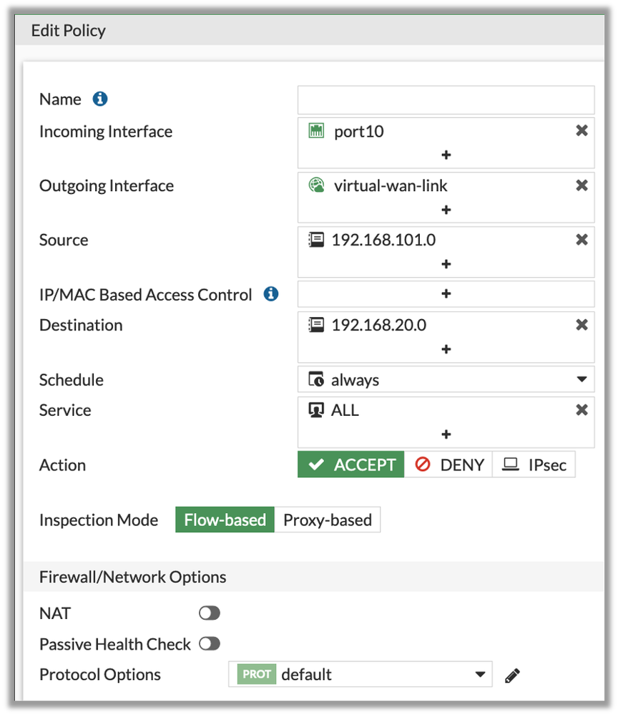This screenshot has width=618, height=715.
Task: Remove port10 from Incoming Interface
Action: pos(582,131)
